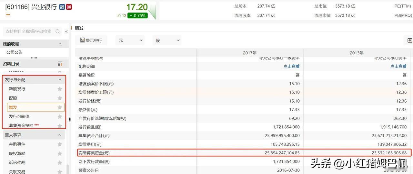413x174 pixels.
Task: Click the 自发行价涨跌幅 value 262.30
Action: (x=401, y=118)
